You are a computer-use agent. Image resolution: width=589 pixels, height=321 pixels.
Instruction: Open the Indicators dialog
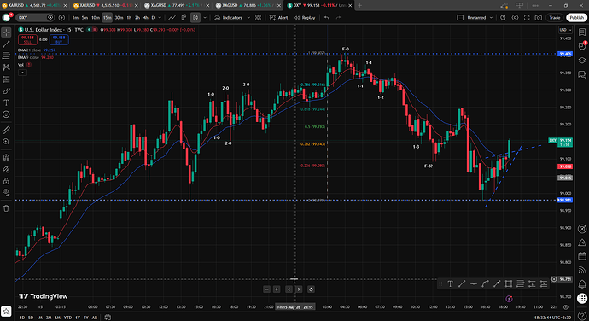coord(229,18)
